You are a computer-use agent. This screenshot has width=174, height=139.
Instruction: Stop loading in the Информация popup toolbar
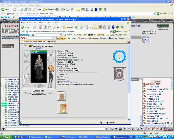pos(41,27)
